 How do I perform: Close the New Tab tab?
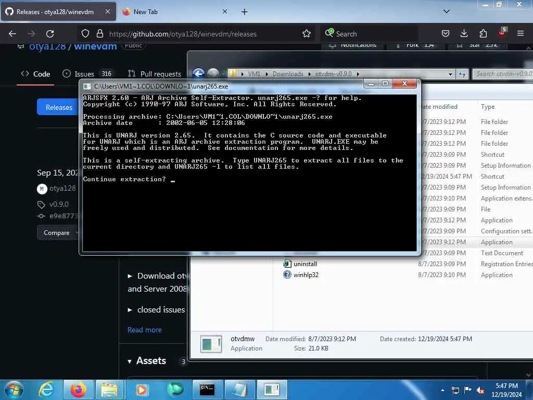(225, 11)
